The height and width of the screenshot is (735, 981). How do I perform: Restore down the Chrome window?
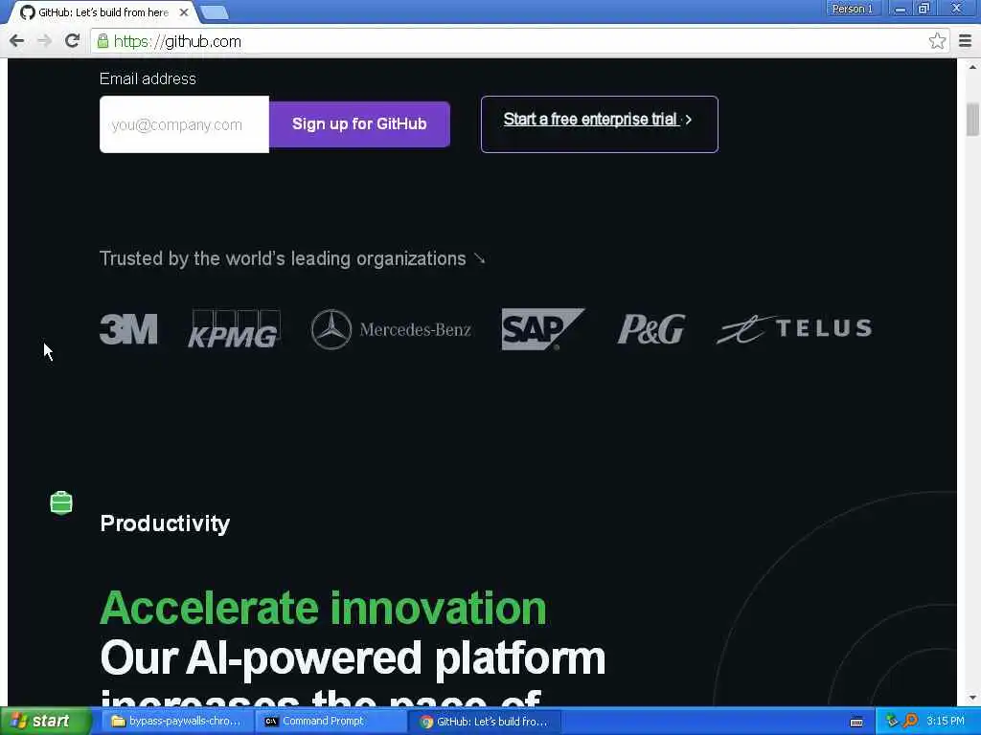click(x=924, y=9)
